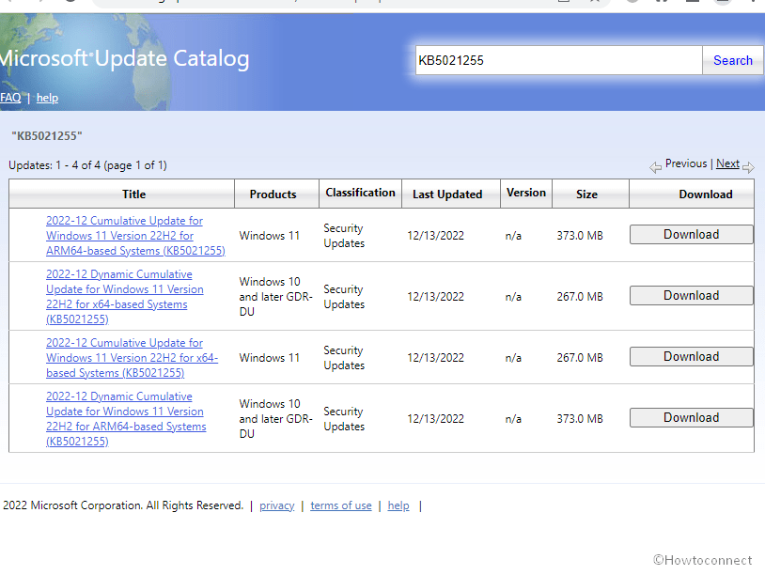Open the Dynamic Cumulative Update for x64-based Systems link
The width and height of the screenshot is (765, 575).
click(x=125, y=297)
